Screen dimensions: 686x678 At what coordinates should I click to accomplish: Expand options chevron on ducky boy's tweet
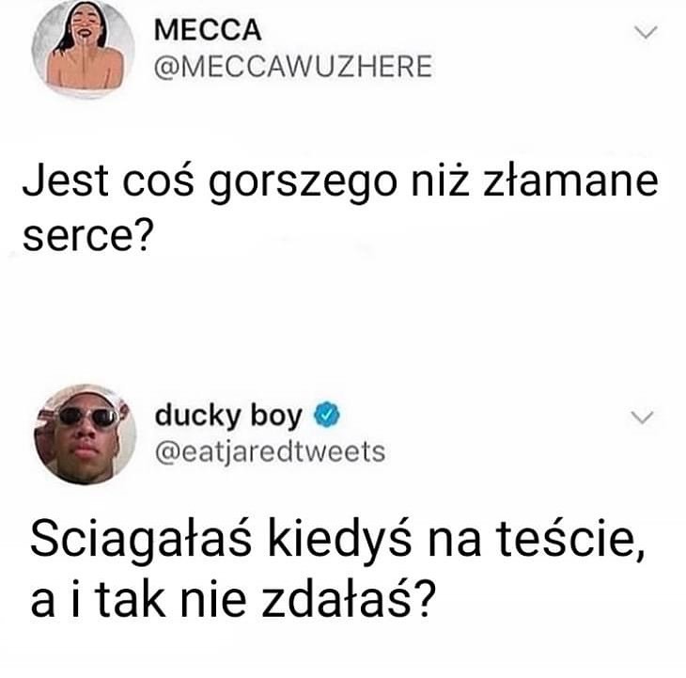[642, 417]
